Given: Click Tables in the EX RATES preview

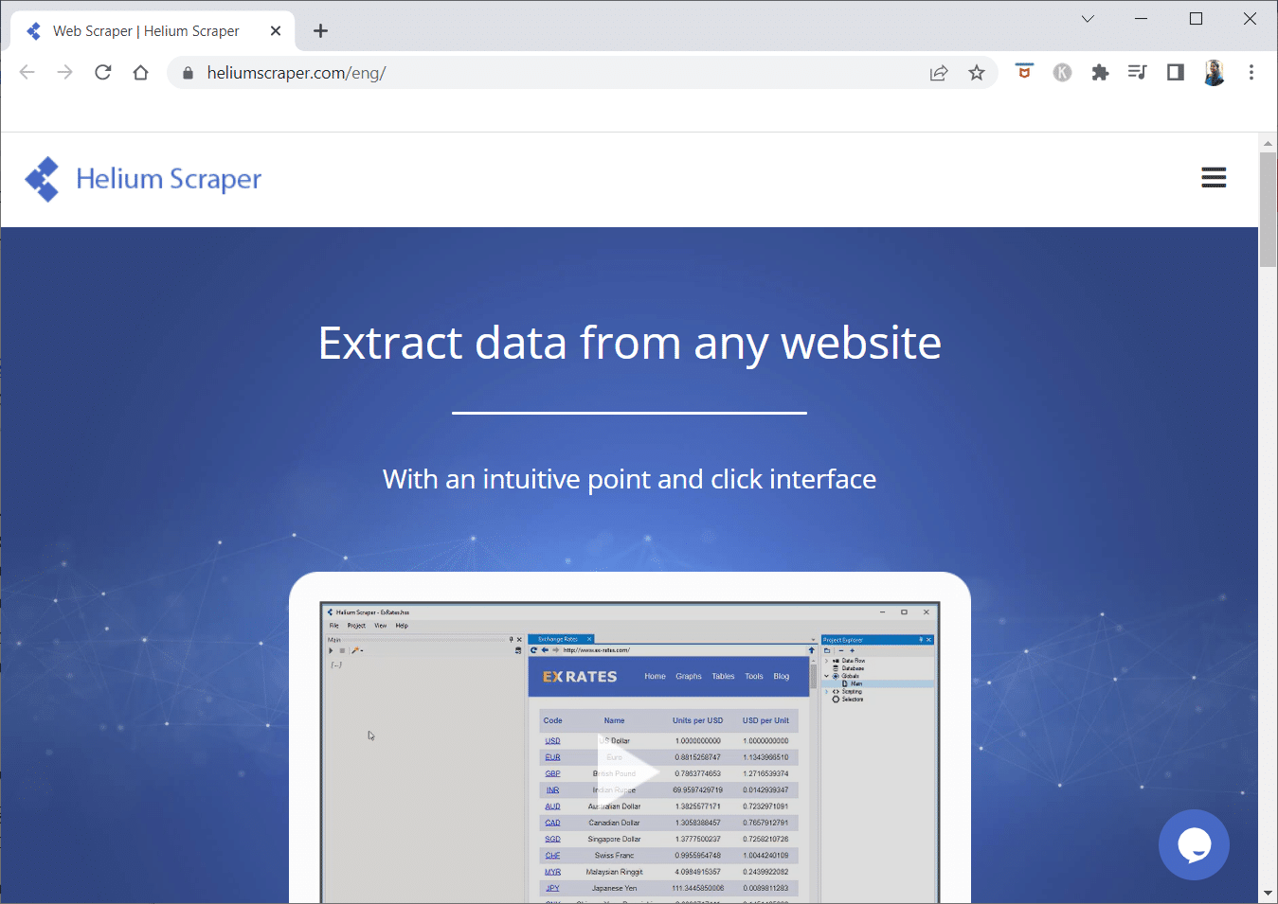Looking at the screenshot, I should [x=723, y=677].
